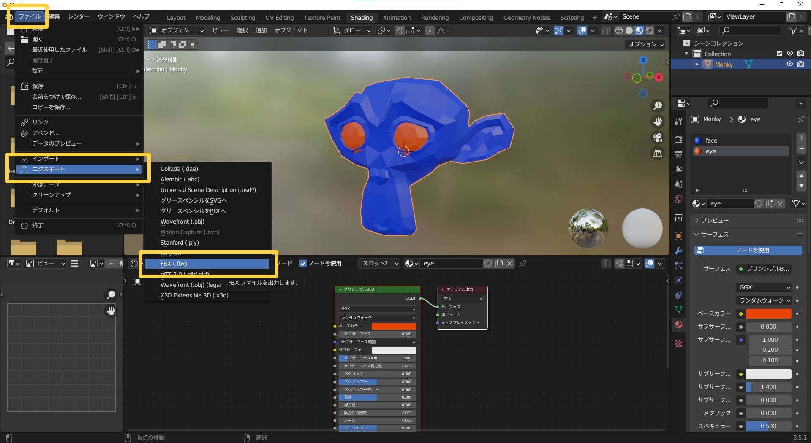Disable Monky render camera icon
The image size is (811, 443).
tap(800, 64)
